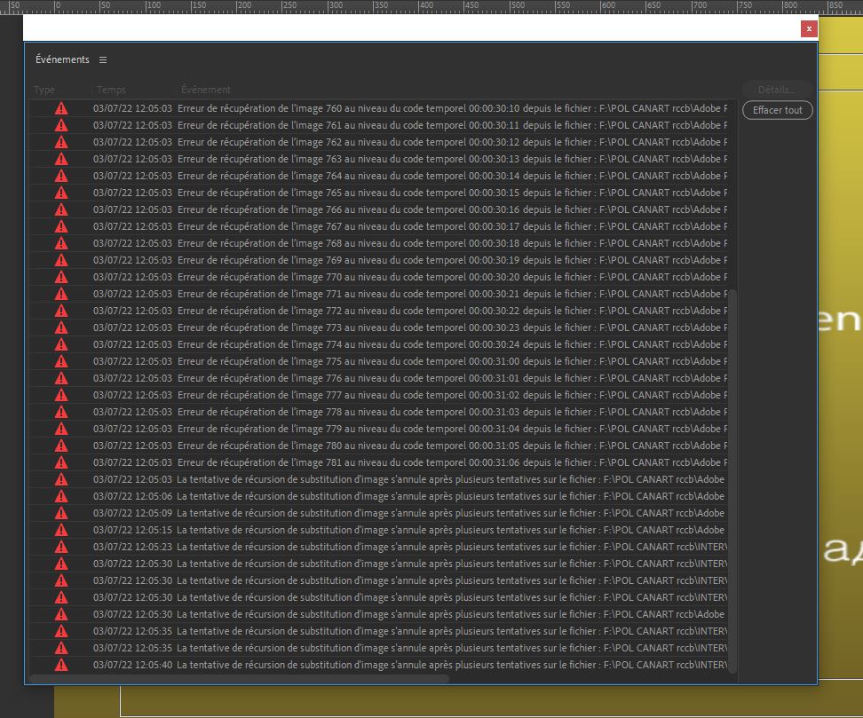Click the warning icon for image 777 error
The width and height of the screenshot is (863, 718).
(x=61, y=395)
